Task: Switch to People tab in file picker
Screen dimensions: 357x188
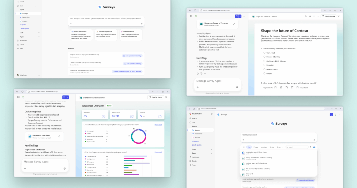Action: point(256,147)
